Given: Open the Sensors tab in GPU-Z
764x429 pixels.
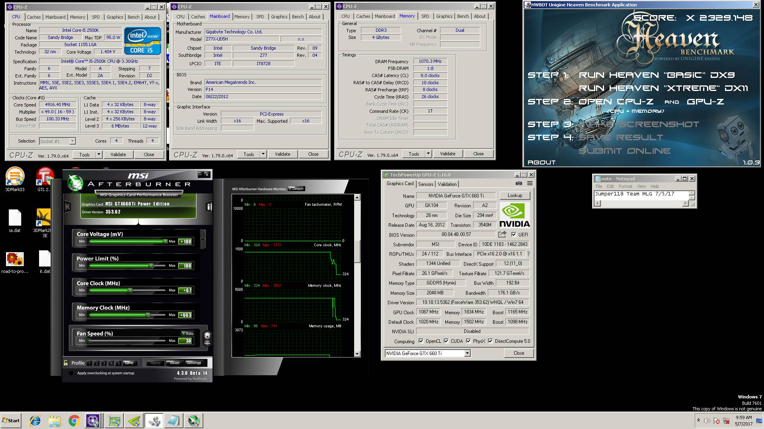Looking at the screenshot, I should (x=426, y=184).
